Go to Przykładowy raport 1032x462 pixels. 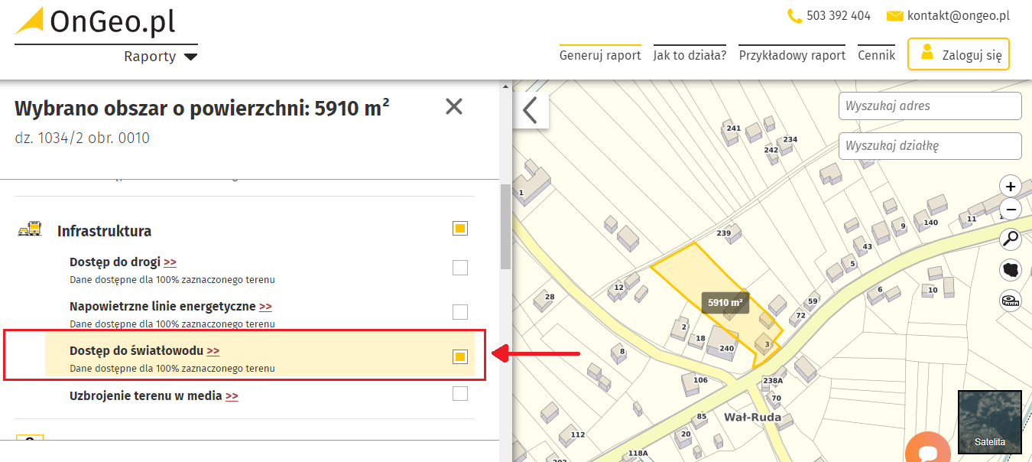tap(792, 55)
